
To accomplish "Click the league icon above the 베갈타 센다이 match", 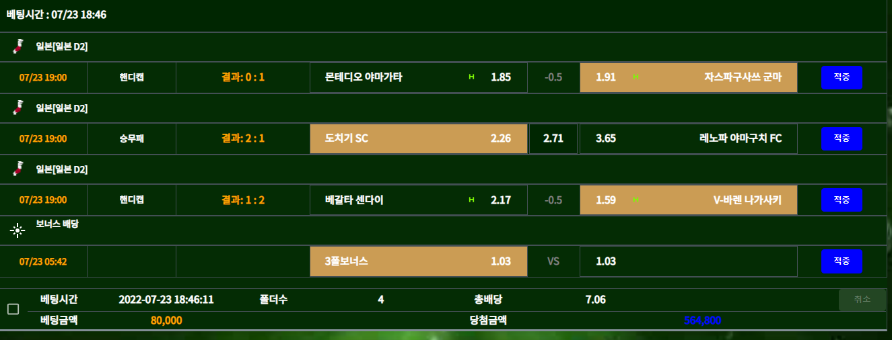I will coord(19,169).
